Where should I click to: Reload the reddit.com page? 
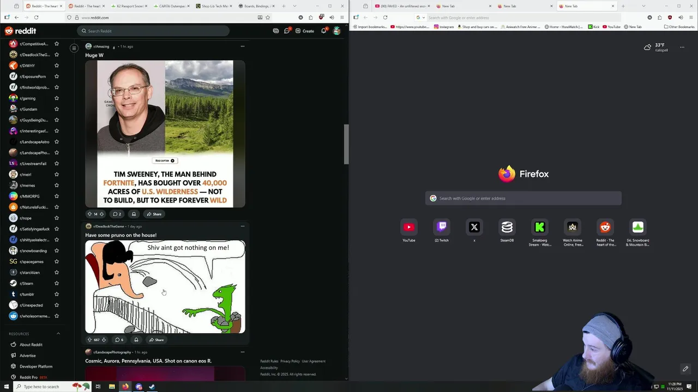(x=36, y=17)
